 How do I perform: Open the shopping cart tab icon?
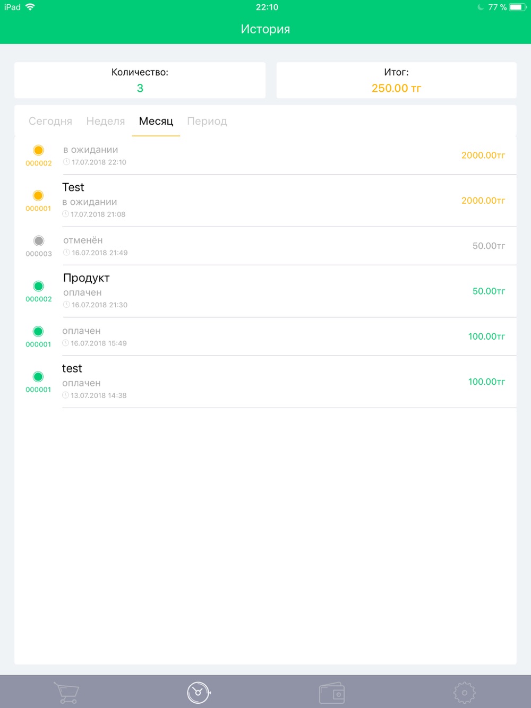click(66, 693)
